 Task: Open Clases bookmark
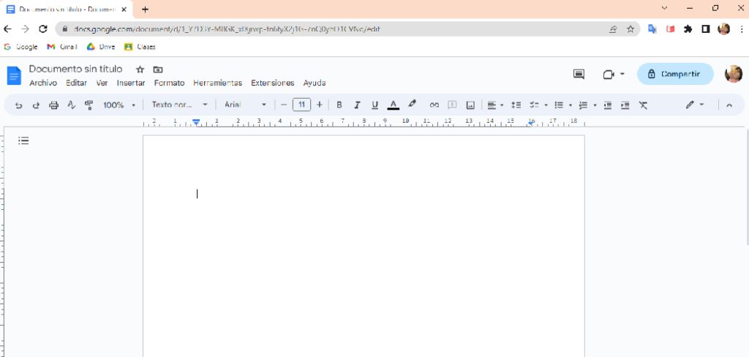tap(140, 47)
